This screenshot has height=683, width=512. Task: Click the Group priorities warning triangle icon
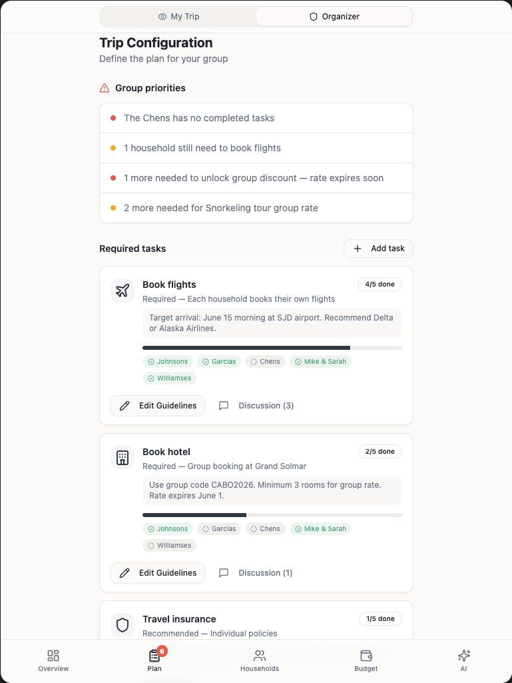(105, 88)
